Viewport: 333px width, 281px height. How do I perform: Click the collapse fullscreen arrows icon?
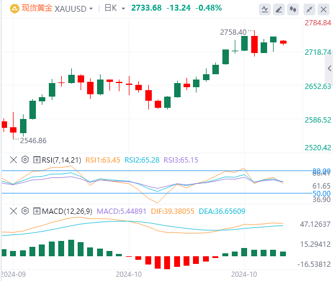click(x=309, y=9)
